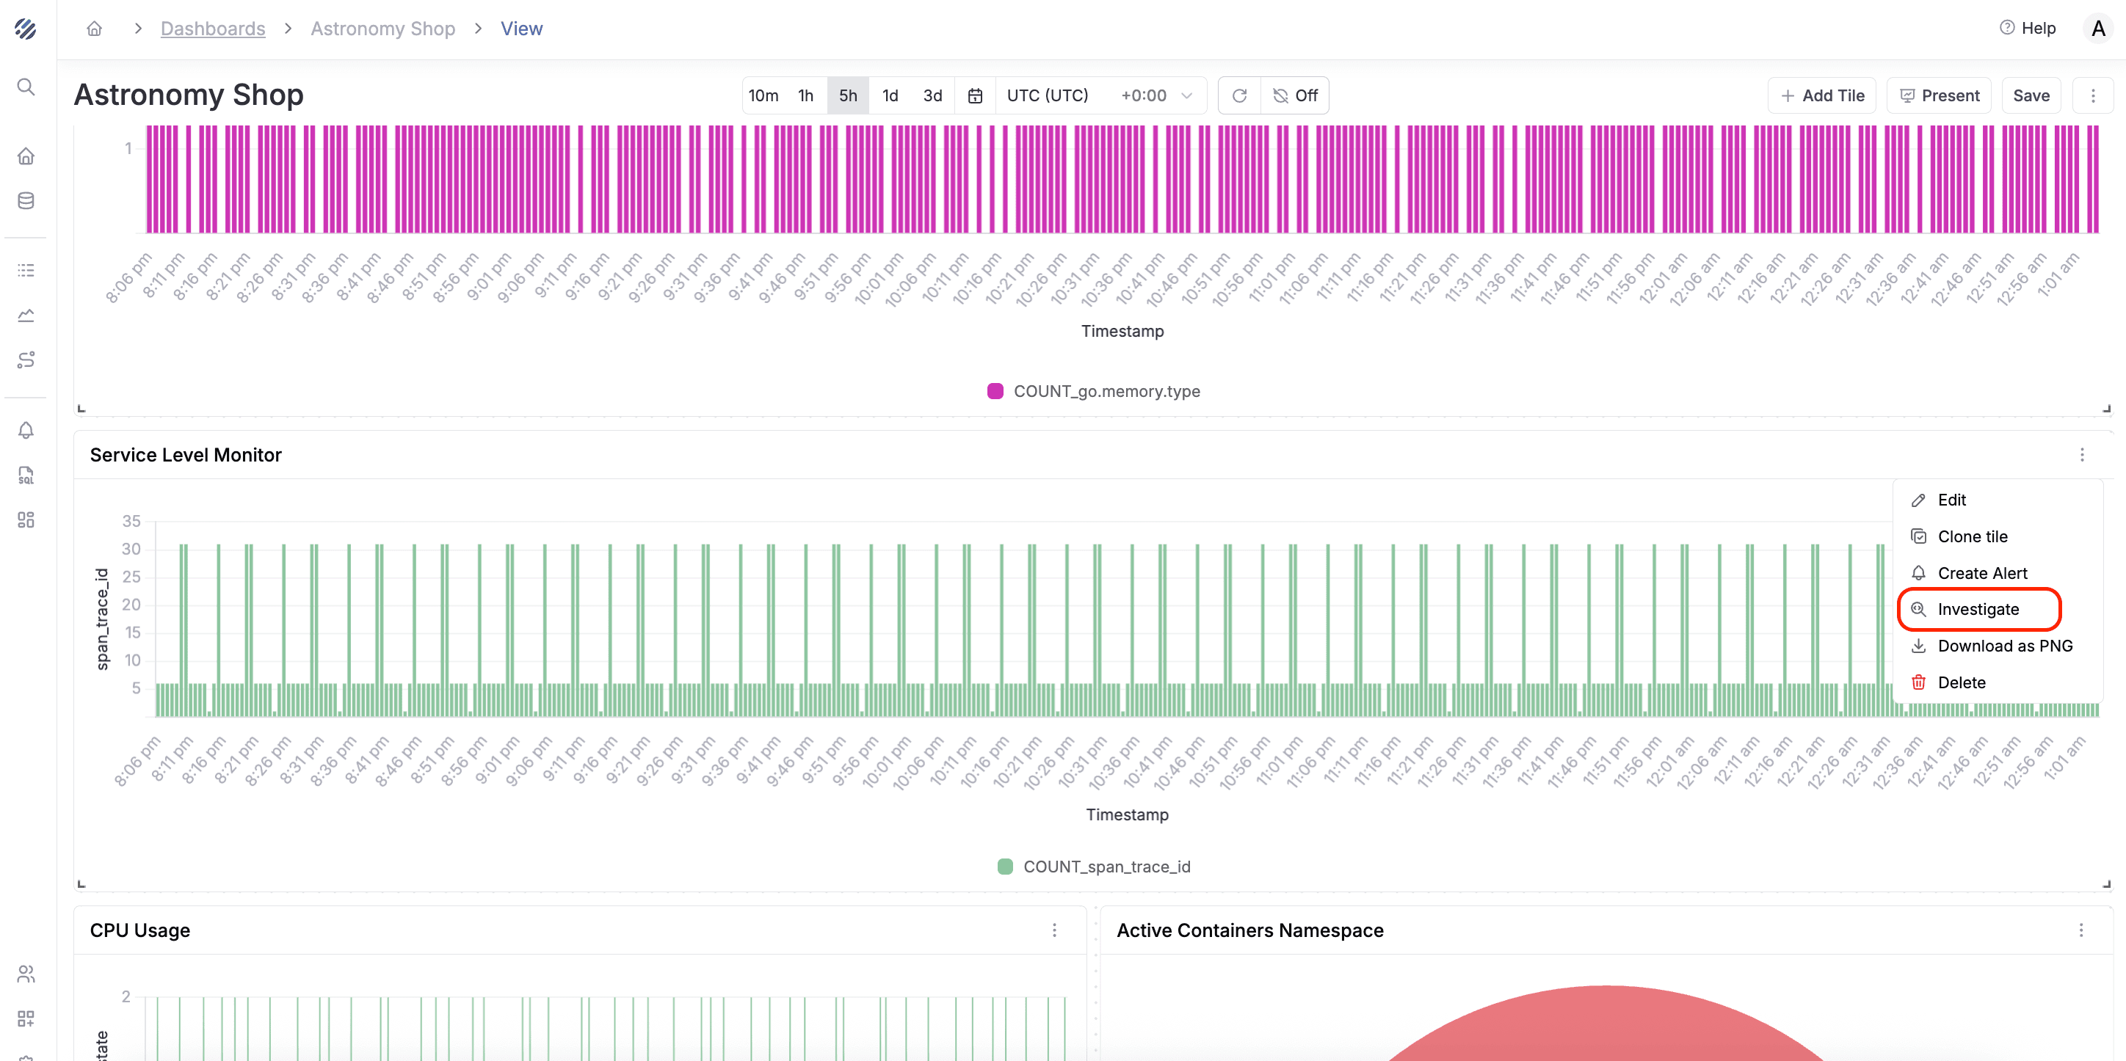Toggle auto-refresh Off button
Viewport: 2126px width, 1061px height.
click(x=1295, y=95)
